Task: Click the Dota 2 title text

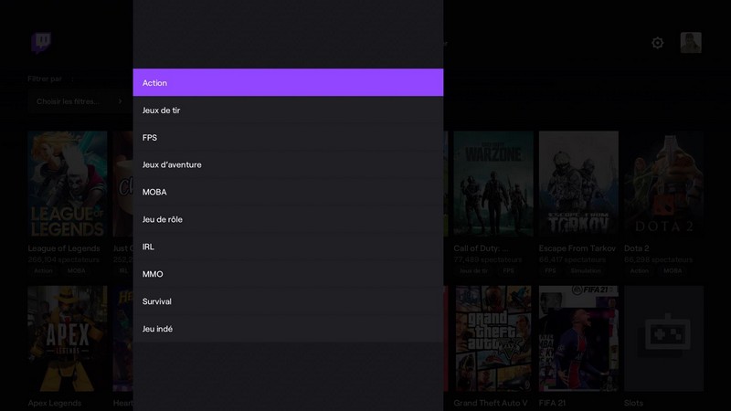Action: pyautogui.click(x=636, y=248)
